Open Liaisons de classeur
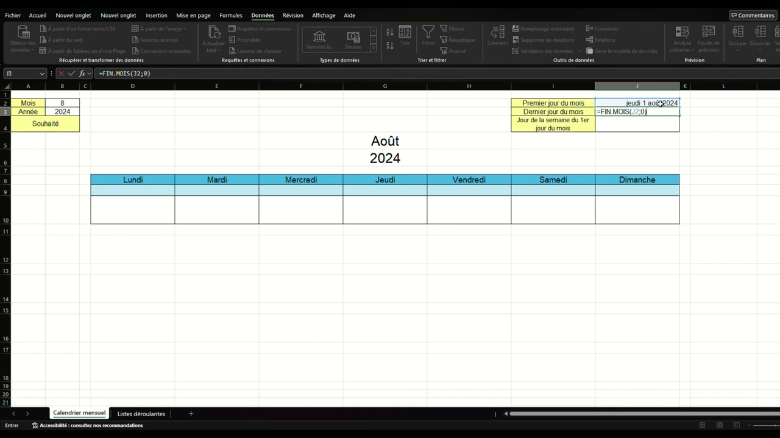 255,51
